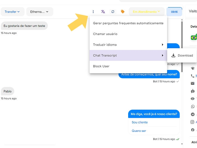Image resolution: width=197 pixels, height=148 pixels.
Task: Expand the Etherna... dropdown selector
Action: [39, 12]
